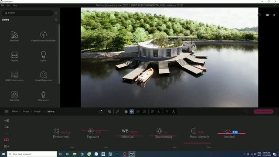Open Quixel Megascans category
The image size is (279, 157).
(44, 76)
